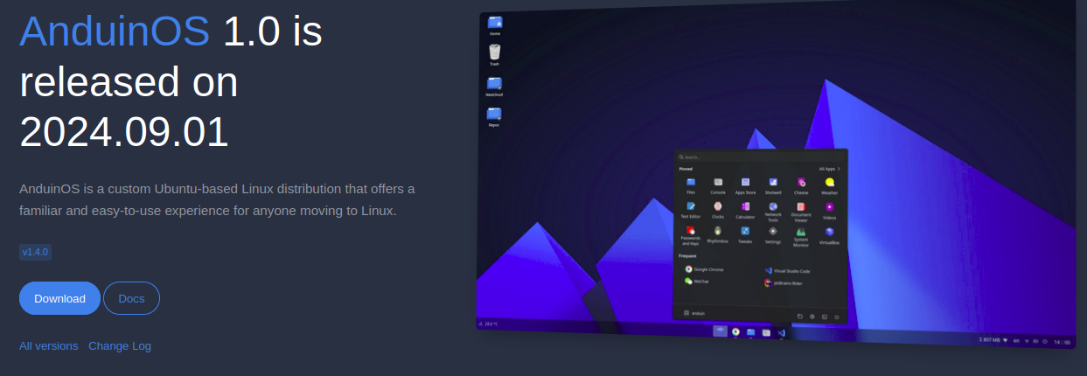The height and width of the screenshot is (376, 1087).
Task: Click the anduin user entry in preview menu
Action: (x=693, y=312)
